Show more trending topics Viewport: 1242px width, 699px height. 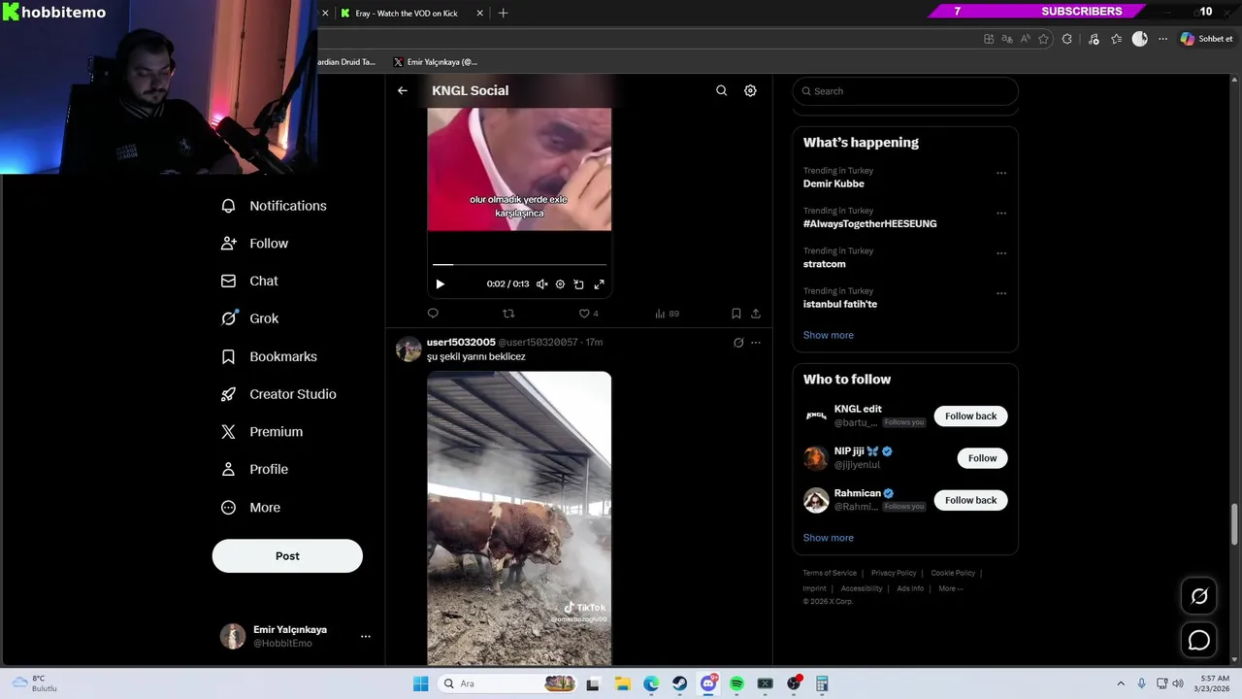pyautogui.click(x=829, y=335)
